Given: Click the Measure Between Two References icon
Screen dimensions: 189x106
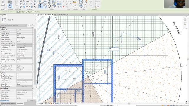Looking at the screenshot, I should tap(75, 6).
